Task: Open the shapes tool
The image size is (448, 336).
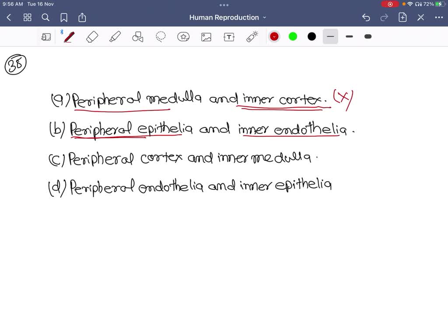Action: 137,37
